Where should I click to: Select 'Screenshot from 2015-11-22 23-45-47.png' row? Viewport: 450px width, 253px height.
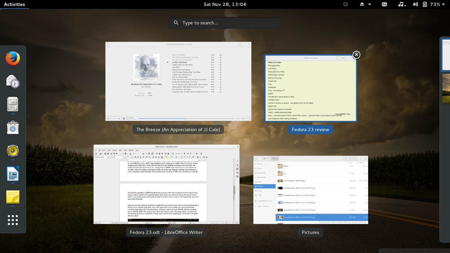pyautogui.click(x=322, y=188)
